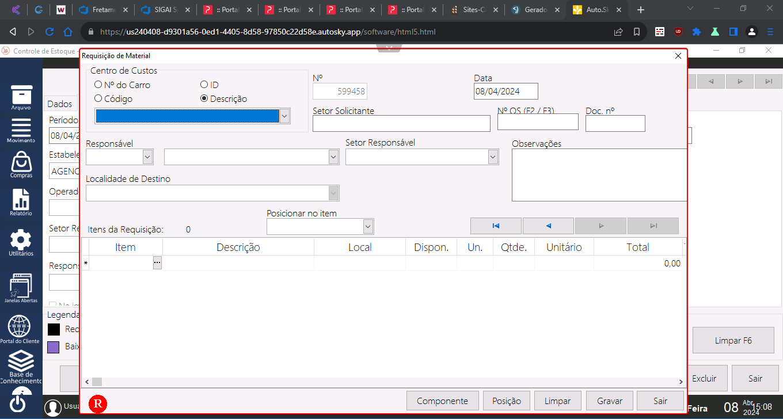783x419 pixels.
Task: Open the Responsável name dropdown
Action: 333,157
